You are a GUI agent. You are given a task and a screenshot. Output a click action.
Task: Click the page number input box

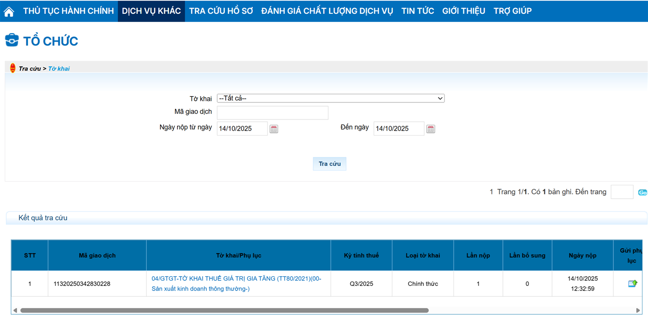point(621,192)
